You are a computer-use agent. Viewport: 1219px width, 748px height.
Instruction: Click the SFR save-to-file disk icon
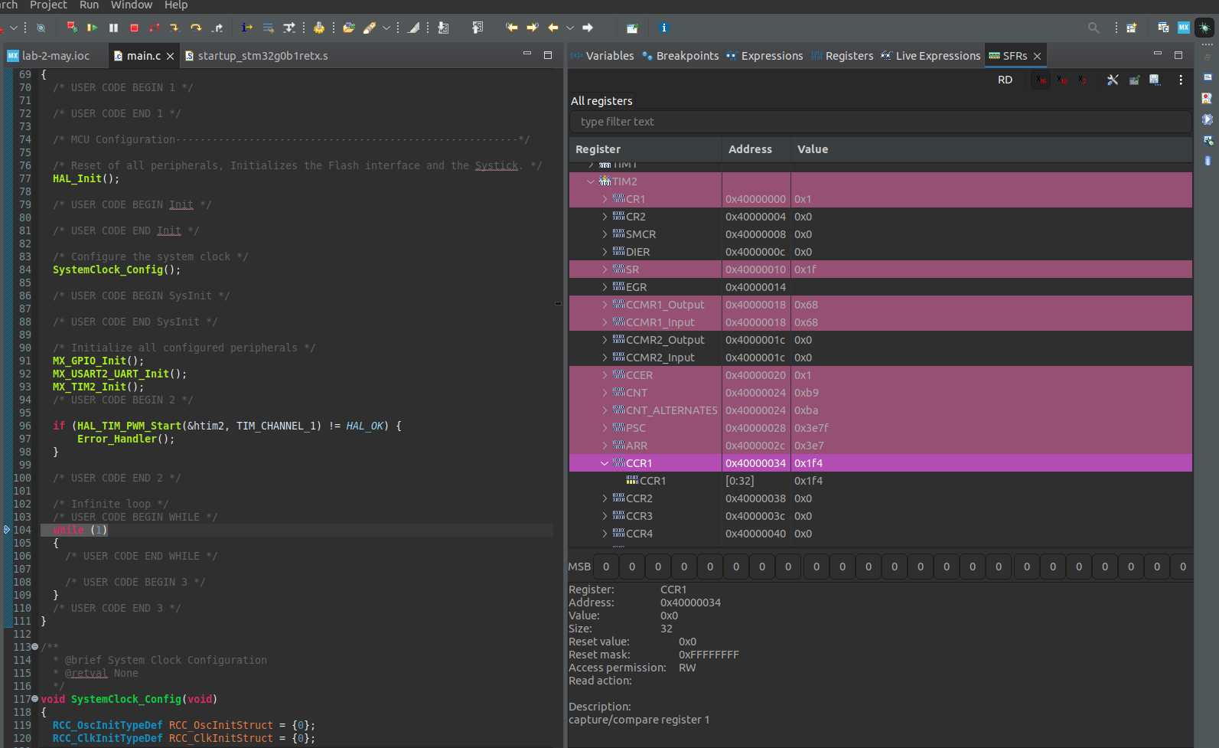(1155, 80)
